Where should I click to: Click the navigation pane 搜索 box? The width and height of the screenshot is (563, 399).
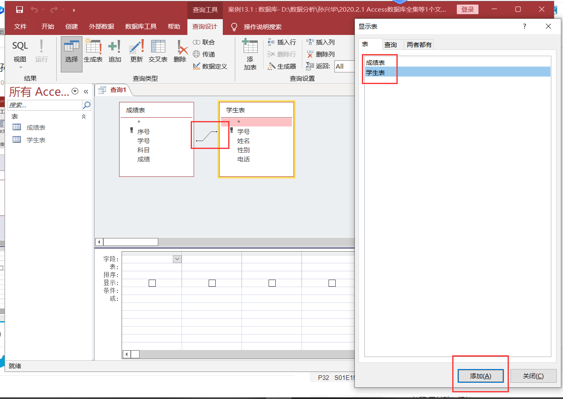click(x=45, y=105)
